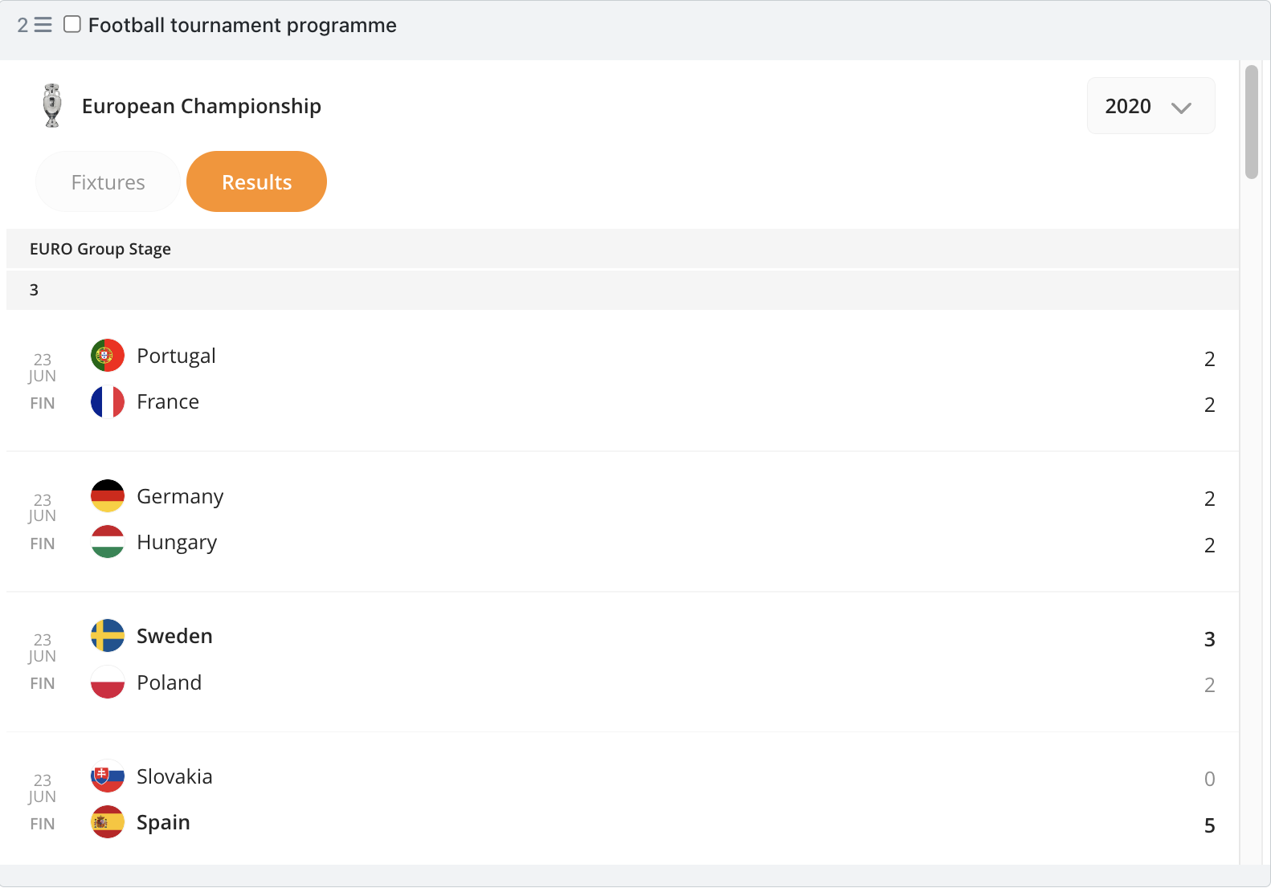1271x888 pixels.
Task: Open the Hungary team name
Action: click(177, 543)
